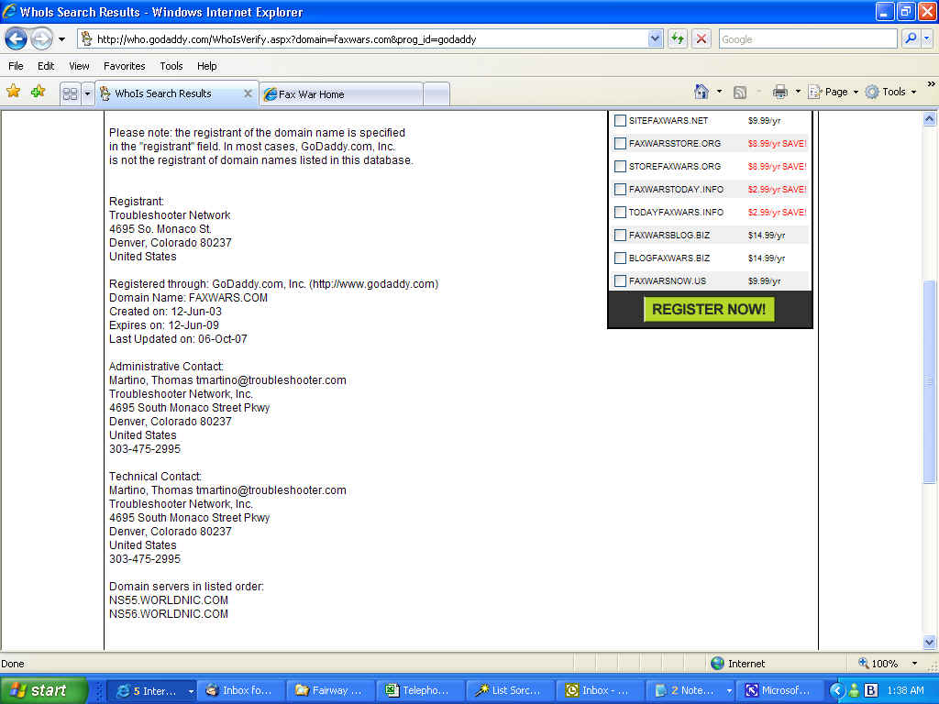Open the Telepho... Excel taskbar button

point(421,691)
